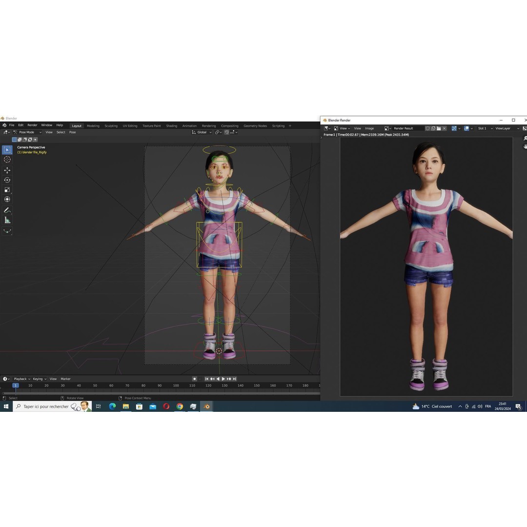Screen dimensions: 527x527
Task: Click frame 100 on the timeline ruler
Action: click(176, 385)
